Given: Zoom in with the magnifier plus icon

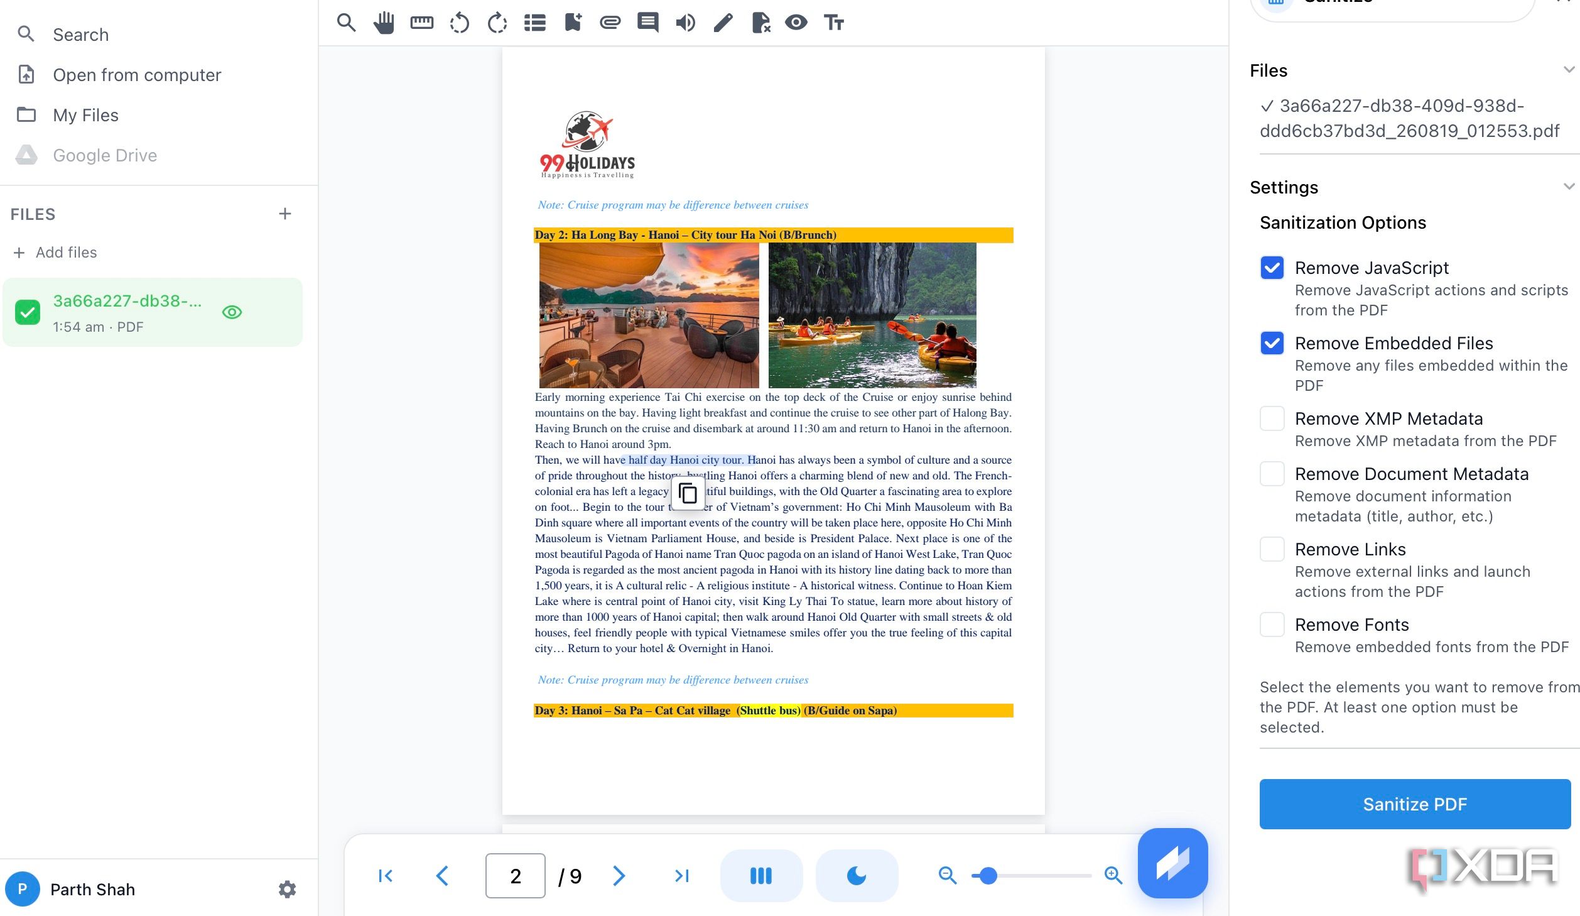Looking at the screenshot, I should coord(1113,875).
